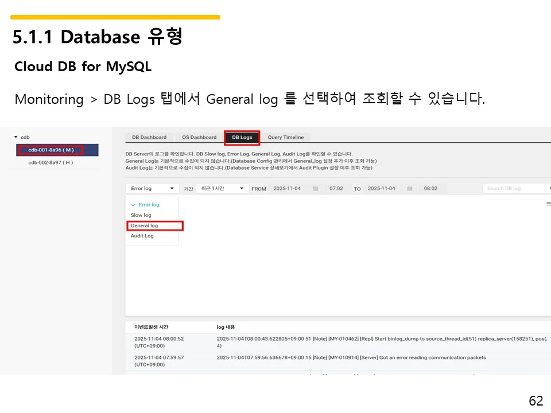Screen dimensions: 551x413
Task: Choose Audit Log in the dropdown list
Action: click(x=142, y=236)
